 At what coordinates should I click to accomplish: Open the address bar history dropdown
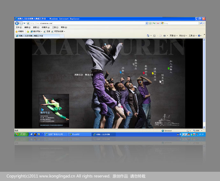click(147, 23)
